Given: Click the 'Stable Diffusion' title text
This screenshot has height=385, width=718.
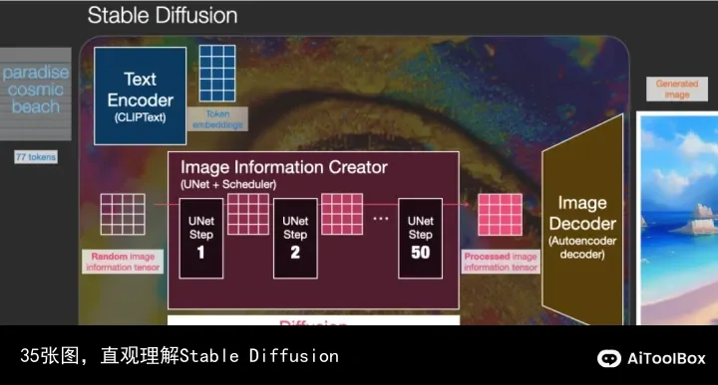Looking at the screenshot, I should (x=163, y=16).
